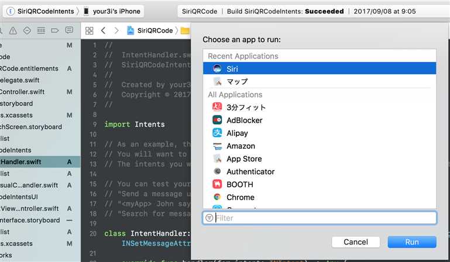Open the issue navigator warning icon
450x262 pixels.
(13, 30)
